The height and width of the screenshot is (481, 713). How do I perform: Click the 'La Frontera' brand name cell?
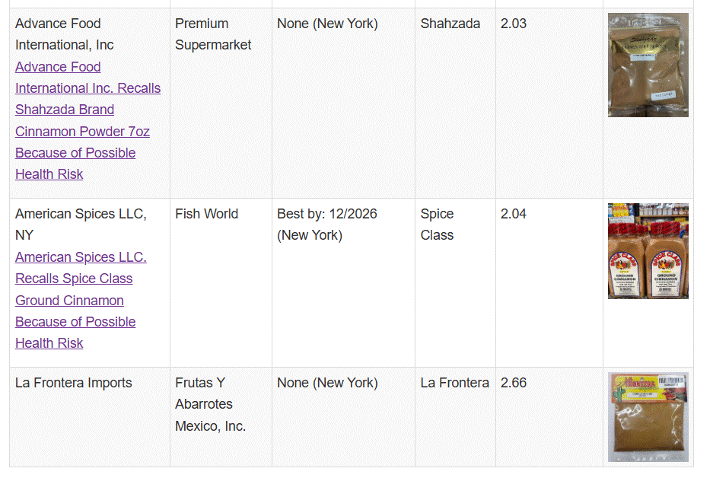coord(454,383)
